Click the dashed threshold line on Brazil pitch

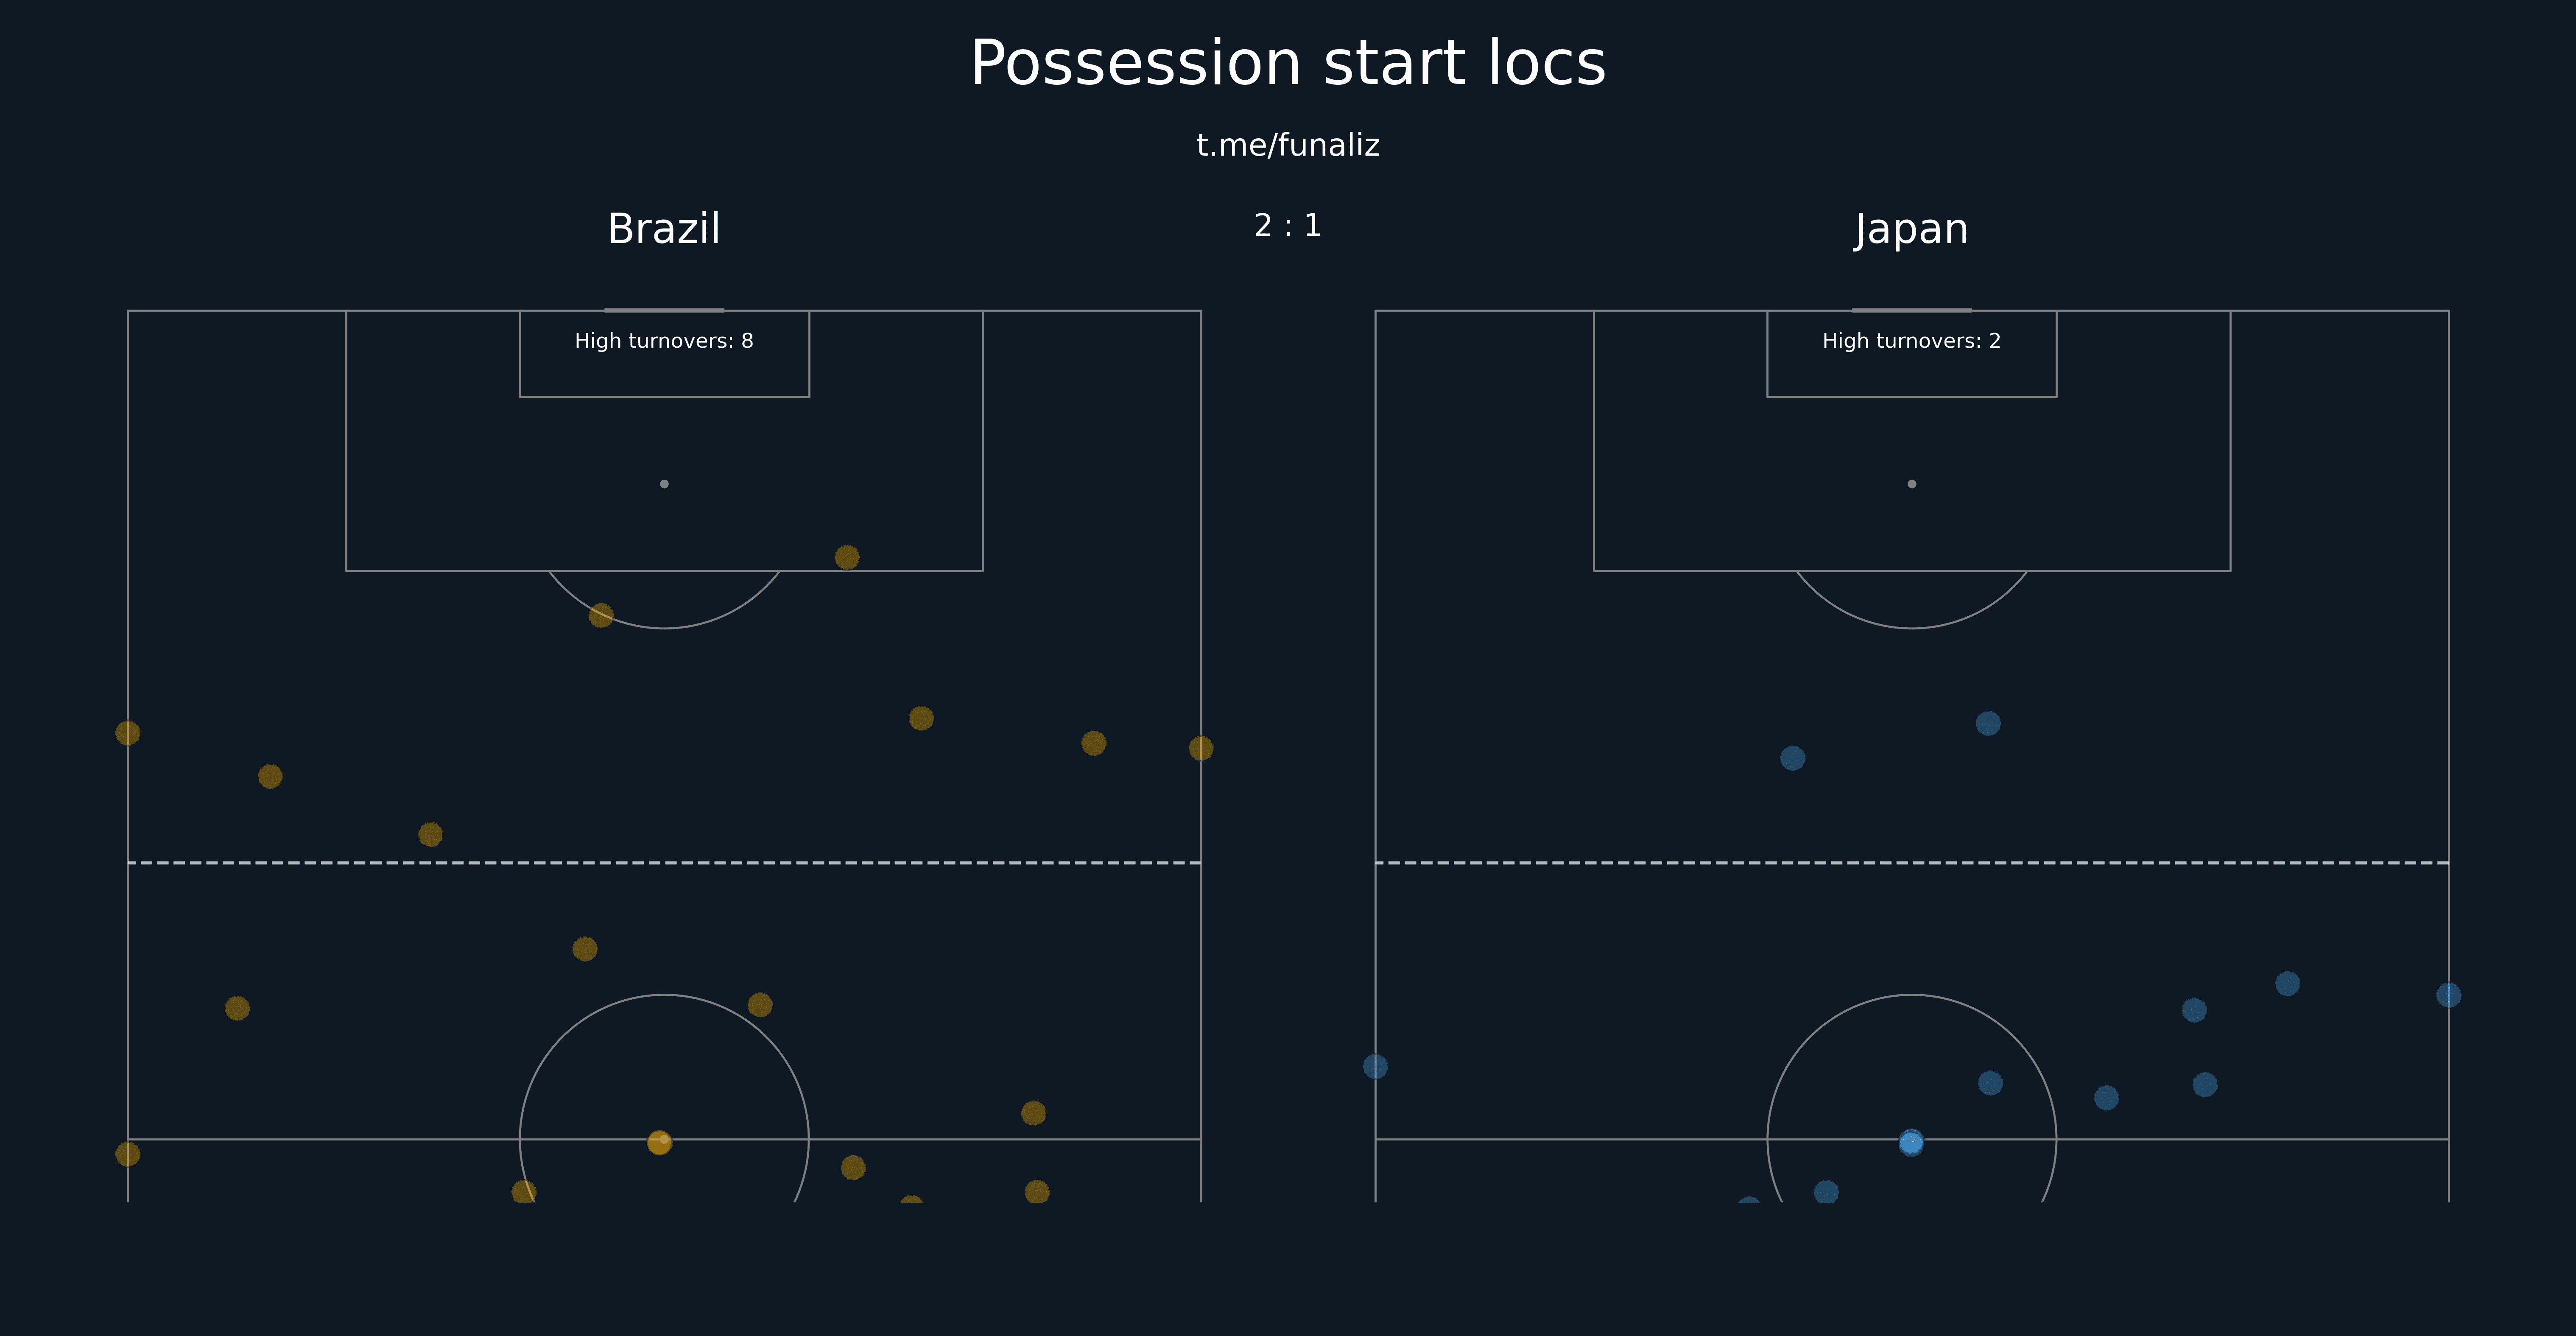[664, 862]
